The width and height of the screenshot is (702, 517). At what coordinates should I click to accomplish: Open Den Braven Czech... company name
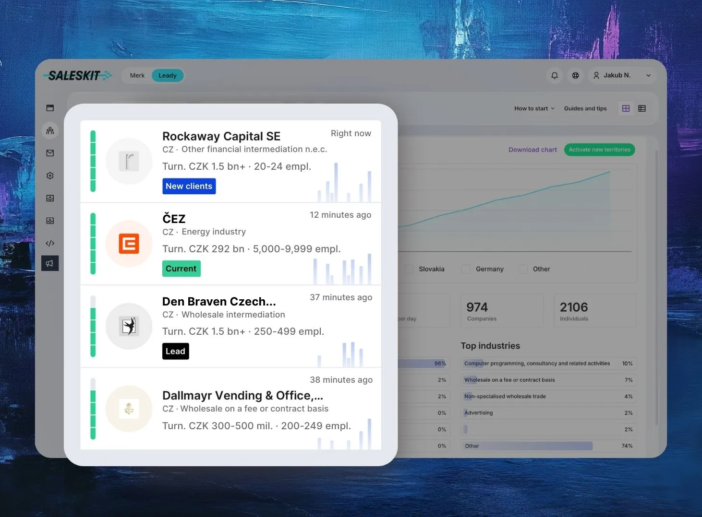219,301
